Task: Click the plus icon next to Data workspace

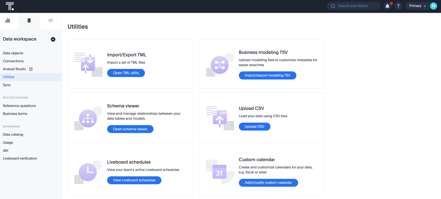Action: (x=53, y=39)
